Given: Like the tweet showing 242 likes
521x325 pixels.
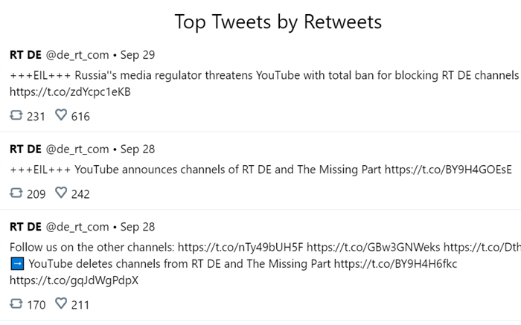Looking at the screenshot, I should 61,193.
